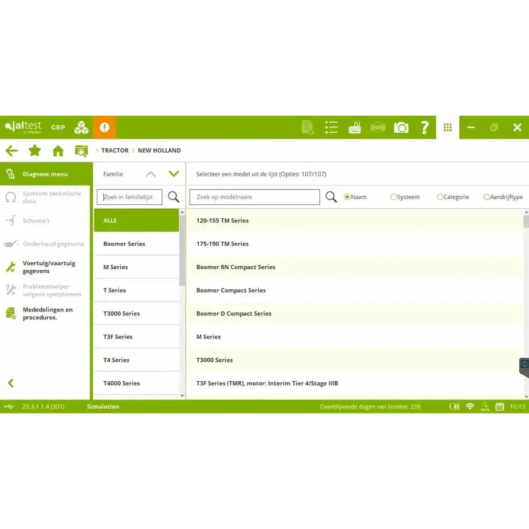Screen dimensions: 529x529
Task: Open the report document icon in the toolbar
Action: coord(308,127)
